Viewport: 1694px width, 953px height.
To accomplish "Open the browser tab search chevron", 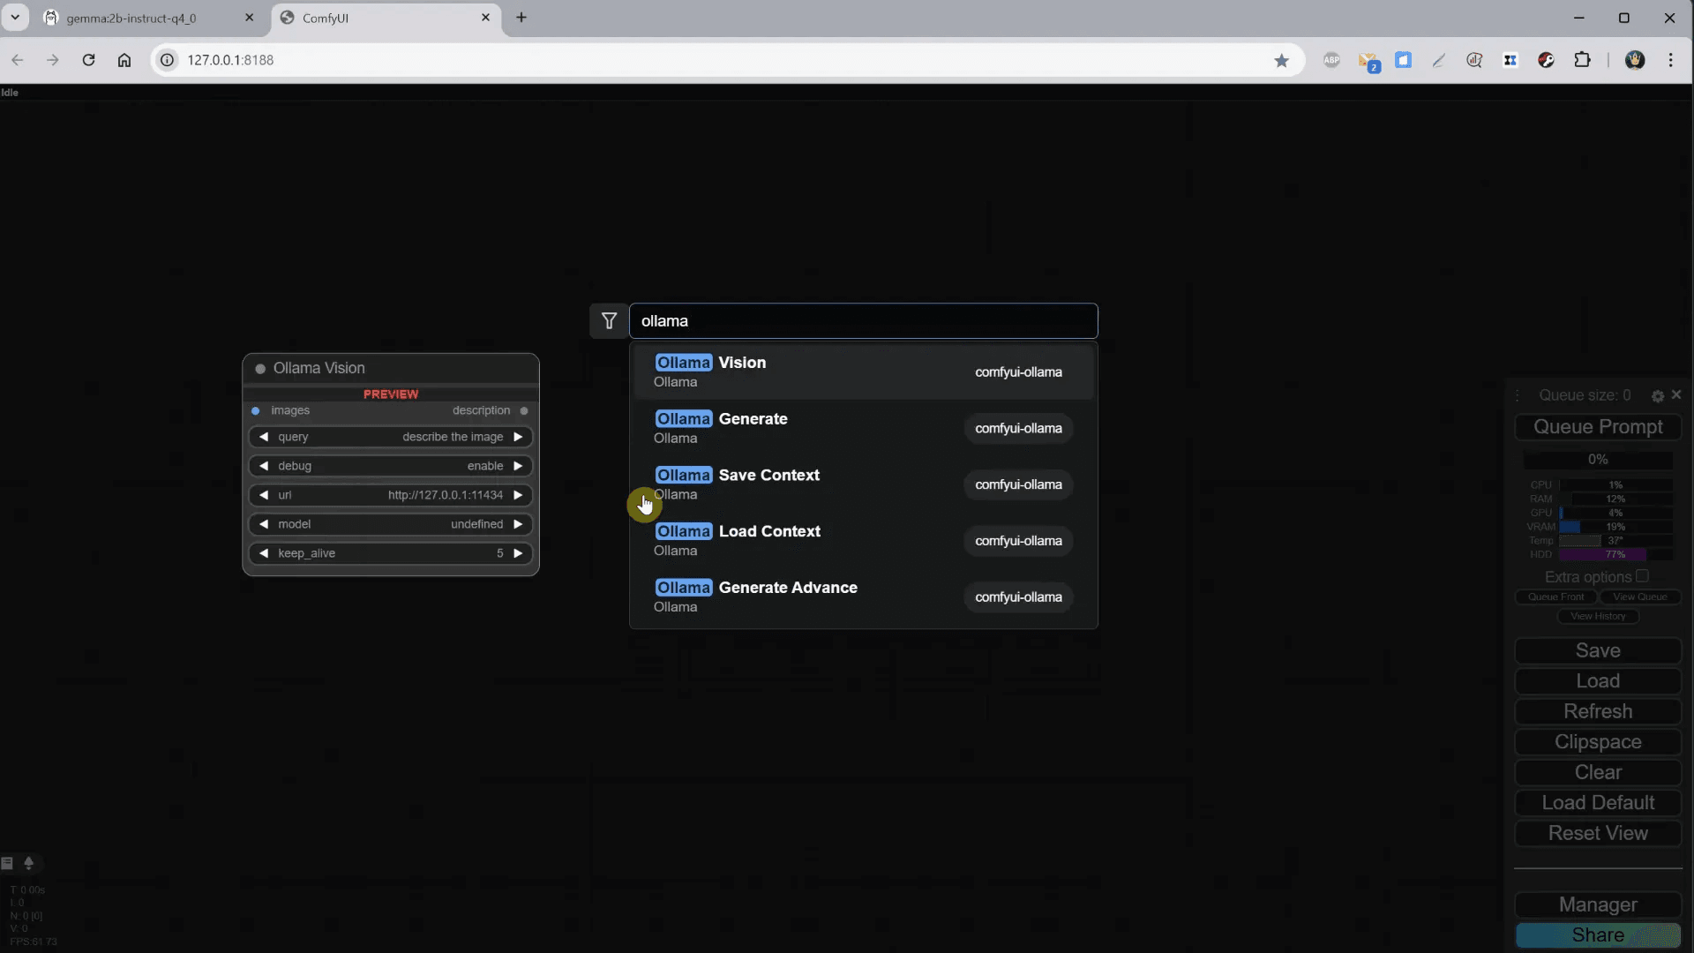I will click(15, 18).
